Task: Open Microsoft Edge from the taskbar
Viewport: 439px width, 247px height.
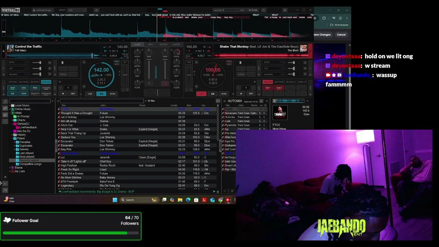Action: (188, 200)
